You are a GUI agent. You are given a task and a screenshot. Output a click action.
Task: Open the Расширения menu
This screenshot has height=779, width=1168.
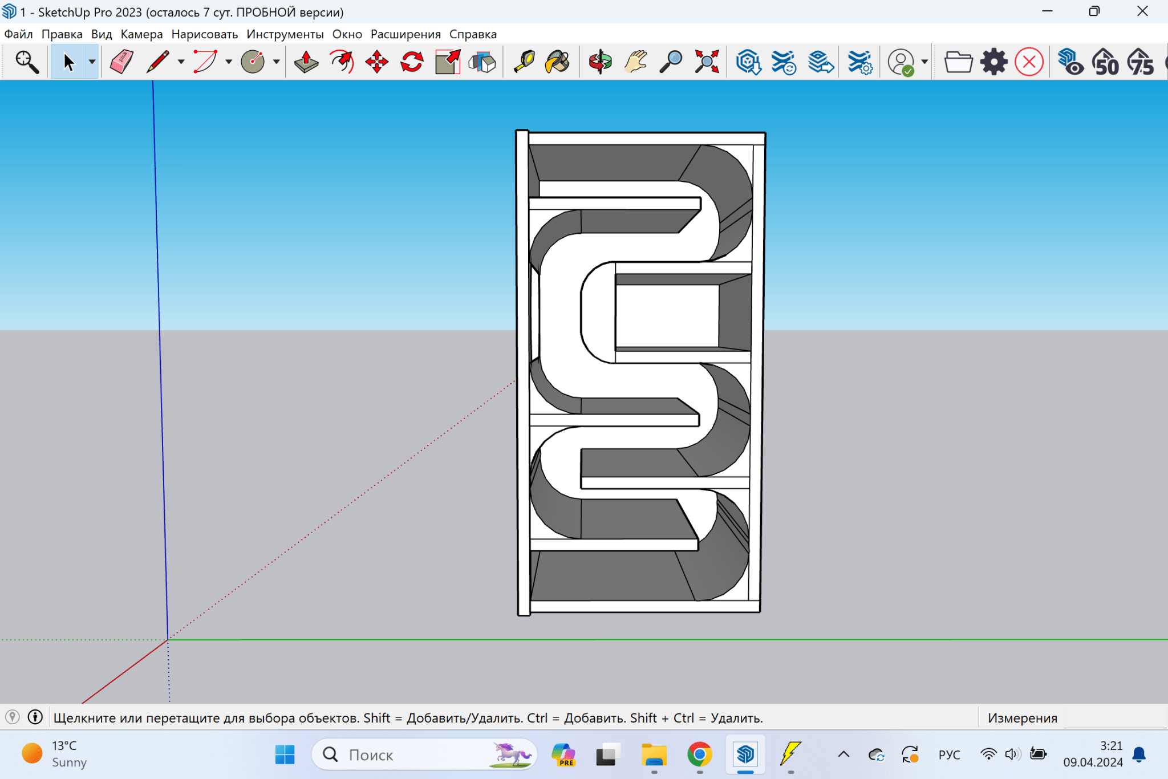tap(405, 34)
